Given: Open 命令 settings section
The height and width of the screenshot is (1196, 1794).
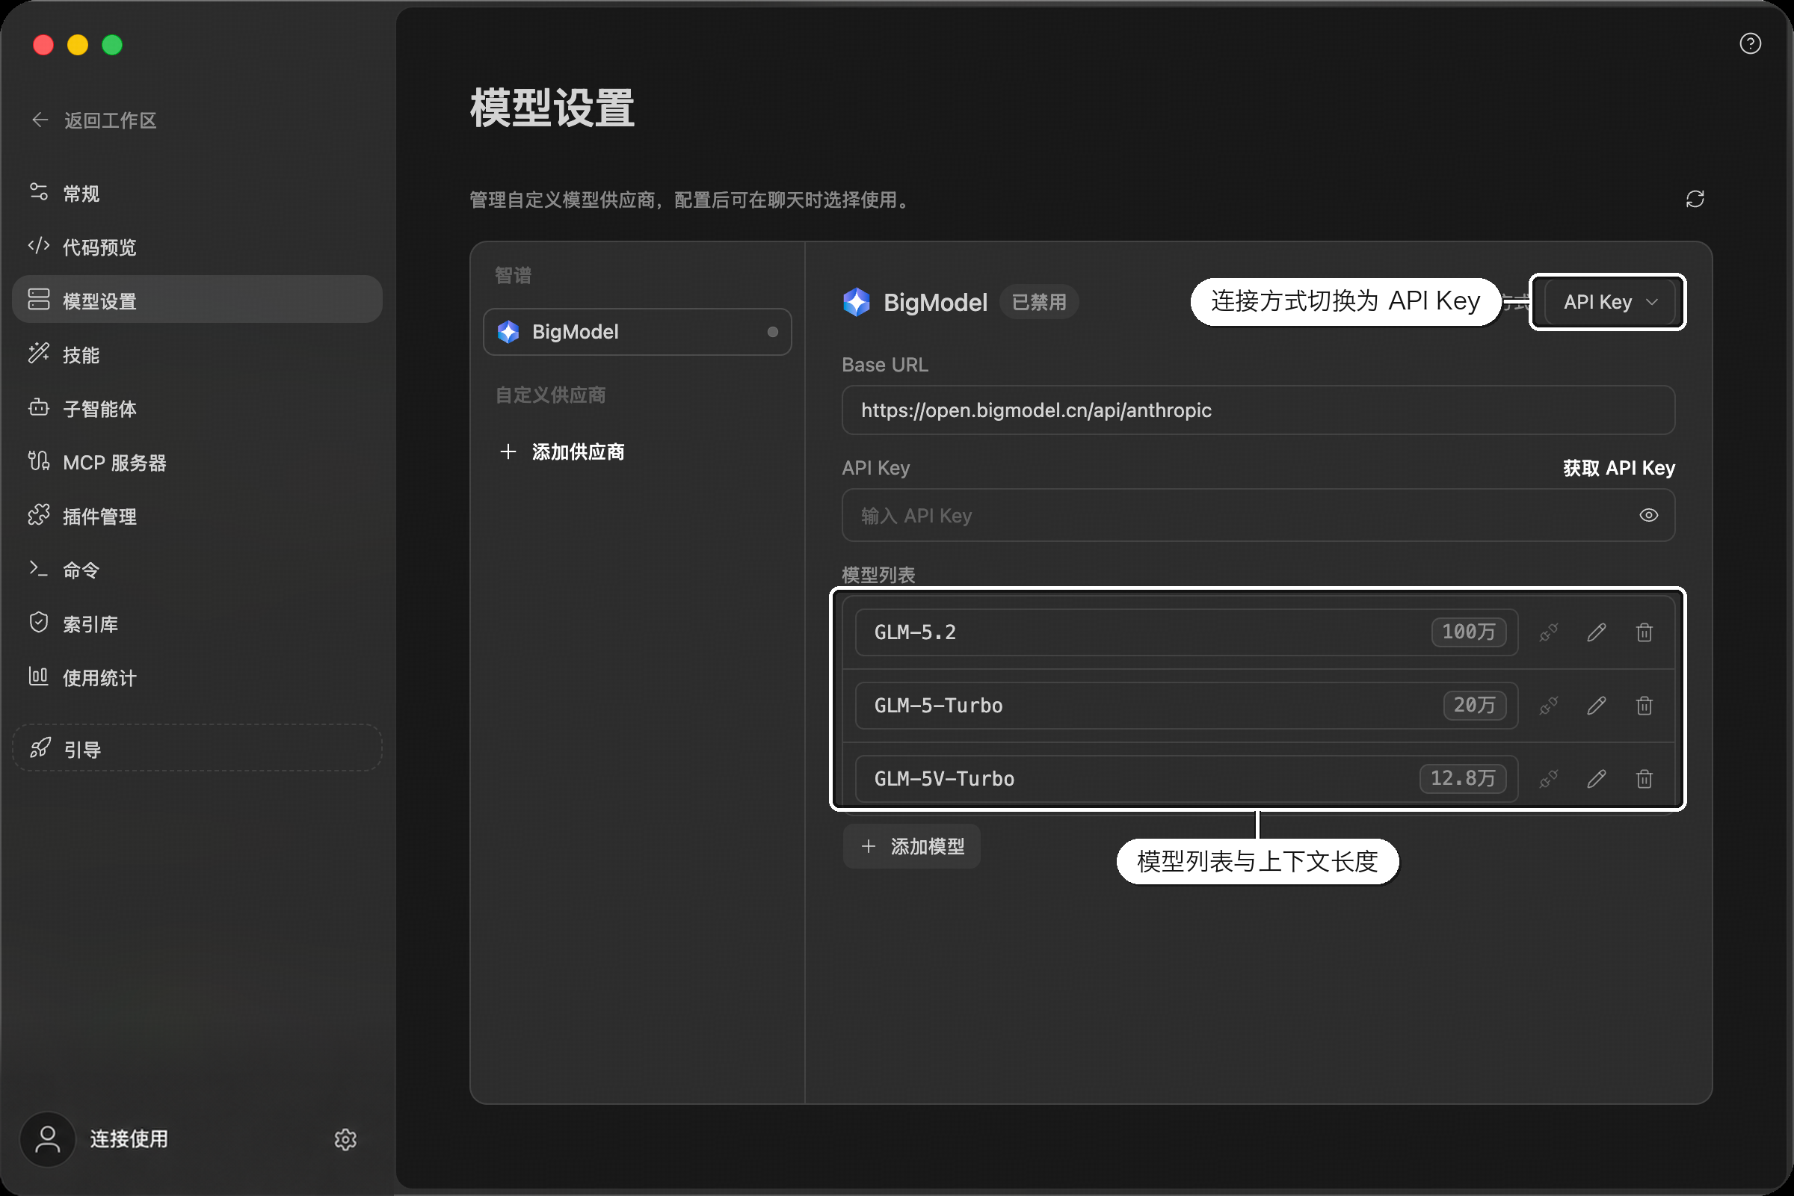Looking at the screenshot, I should [197, 570].
